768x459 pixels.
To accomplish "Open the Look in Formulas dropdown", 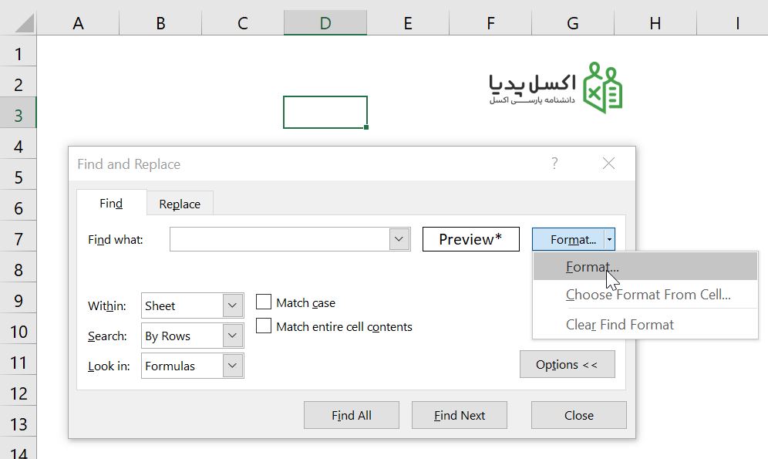I will coord(233,366).
